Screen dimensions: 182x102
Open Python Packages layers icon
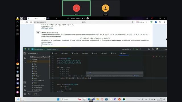25,86
